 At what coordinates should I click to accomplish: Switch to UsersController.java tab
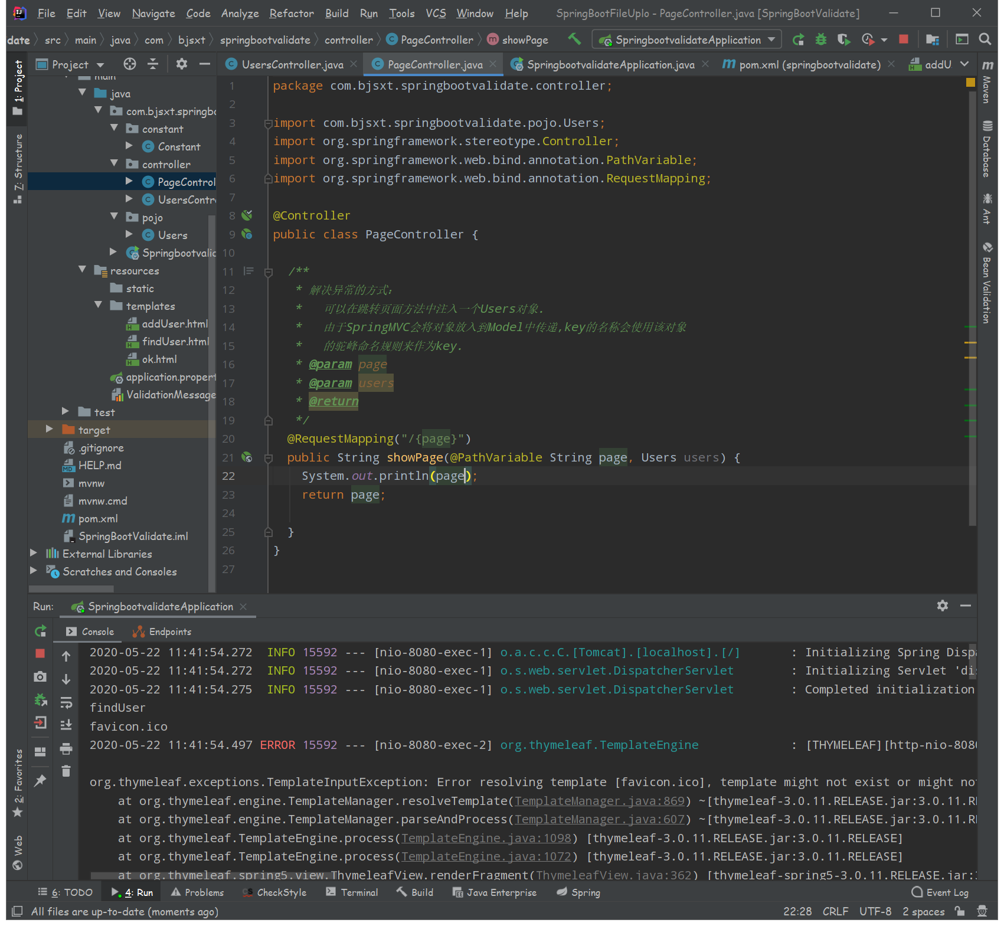coord(292,64)
